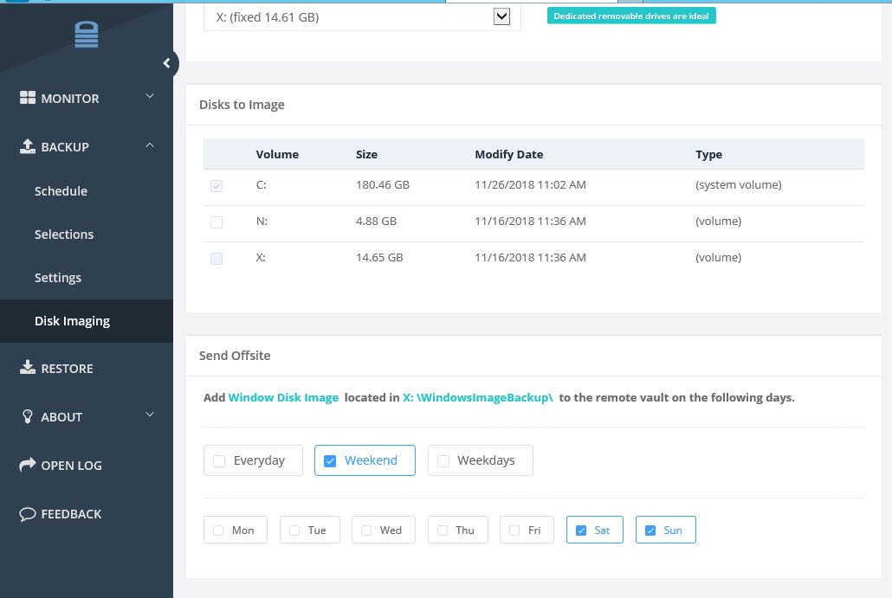Click the Modify Date column header

[x=508, y=154]
